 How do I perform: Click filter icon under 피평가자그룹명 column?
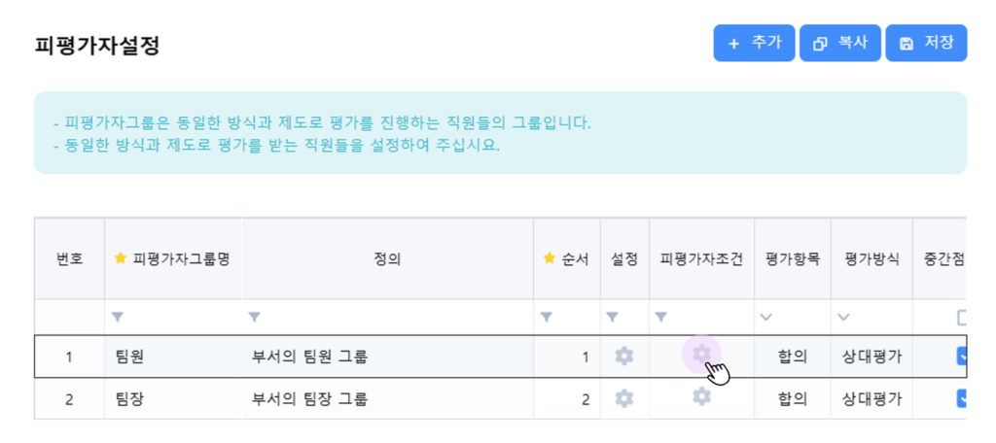(x=118, y=317)
